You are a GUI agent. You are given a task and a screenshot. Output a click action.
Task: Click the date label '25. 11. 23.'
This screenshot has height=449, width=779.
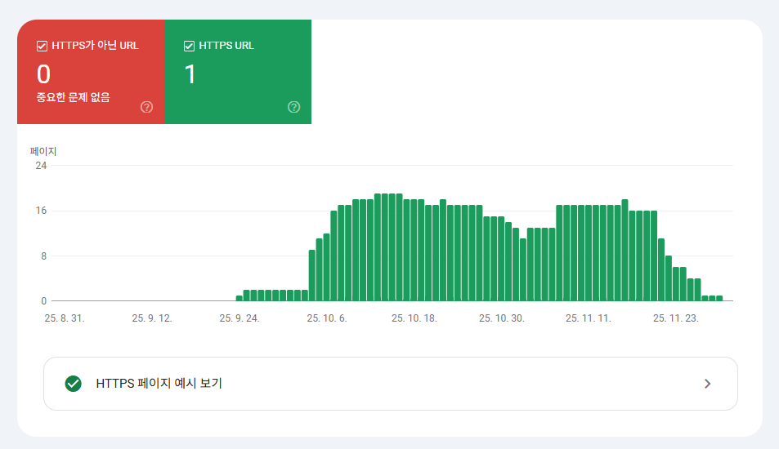pyautogui.click(x=676, y=318)
